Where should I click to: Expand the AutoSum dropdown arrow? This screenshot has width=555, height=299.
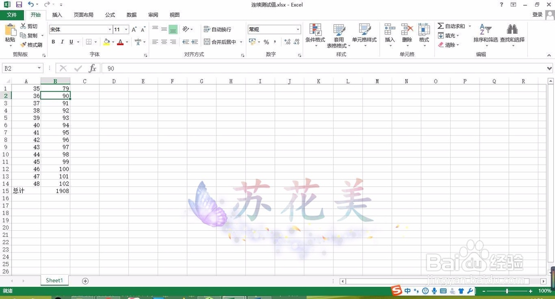click(x=470, y=26)
